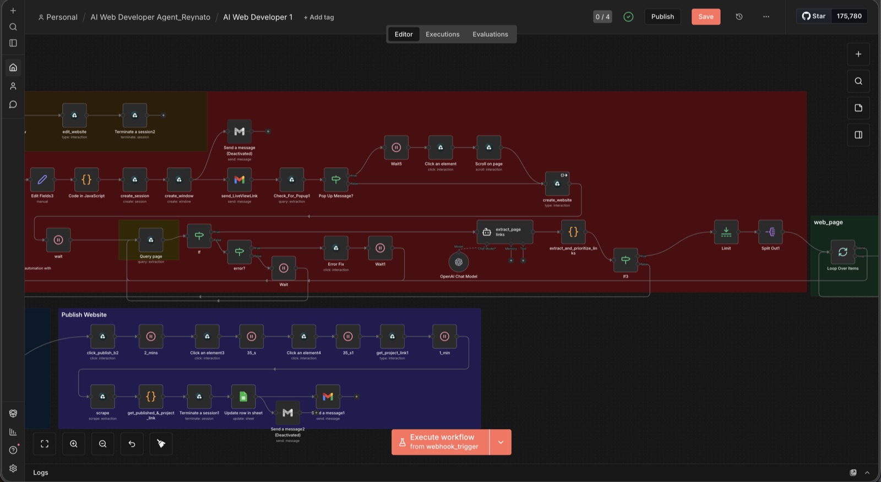Open the Pop Up Message? if node
This screenshot has height=482, width=881.
(336, 179)
